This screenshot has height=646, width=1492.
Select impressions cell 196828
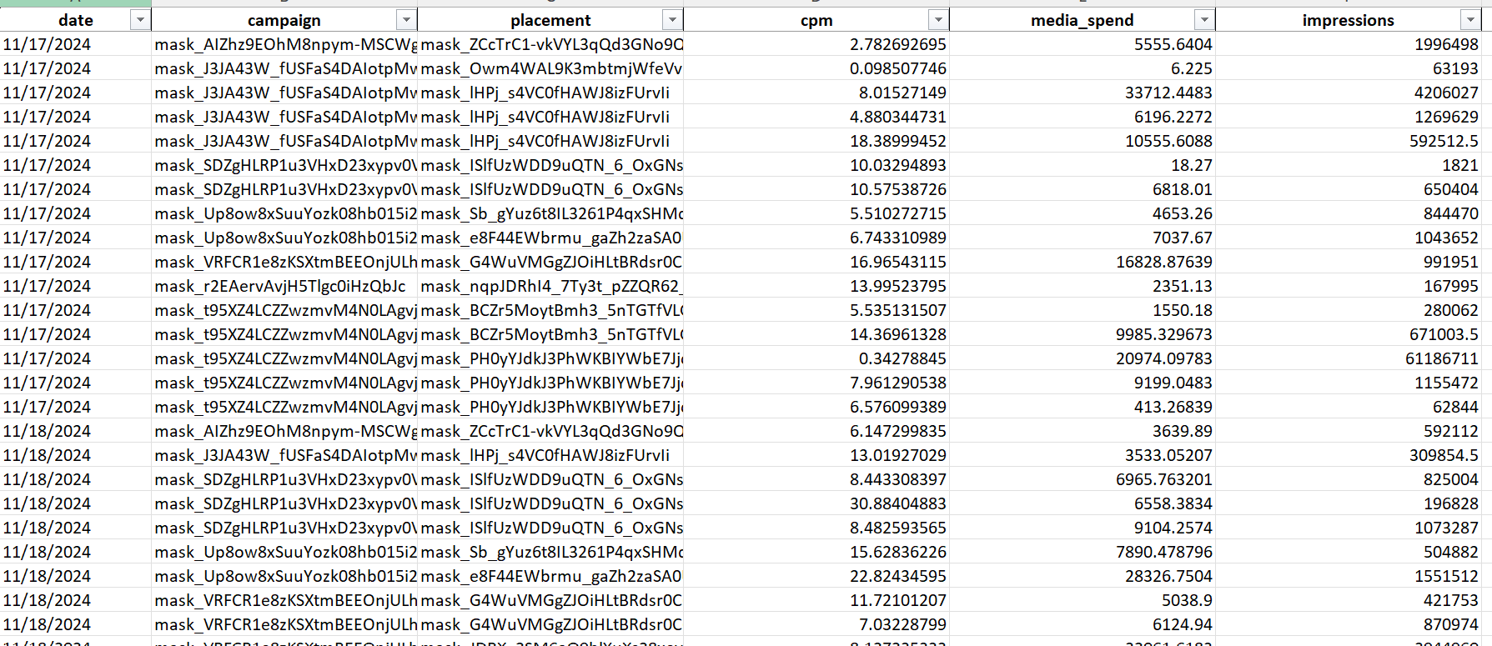point(1349,503)
